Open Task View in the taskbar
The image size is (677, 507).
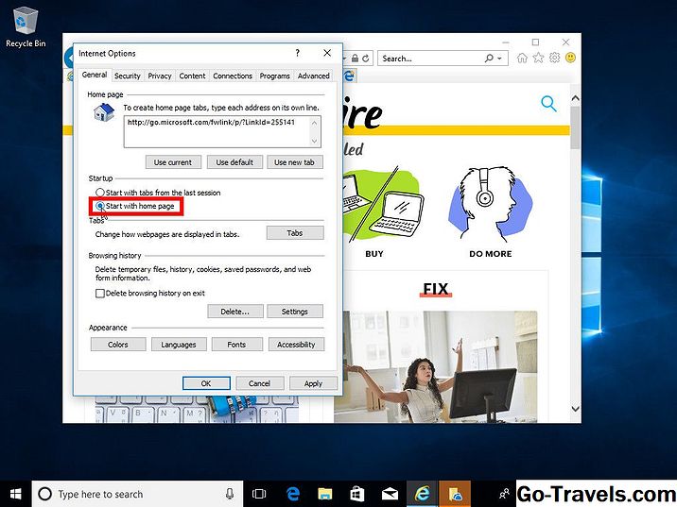point(259,494)
